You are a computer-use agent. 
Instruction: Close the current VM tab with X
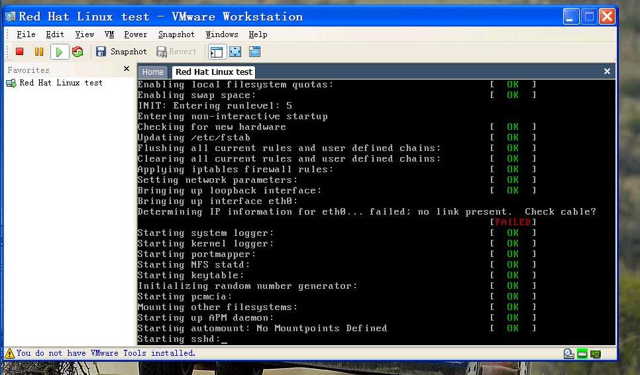pyautogui.click(x=607, y=72)
